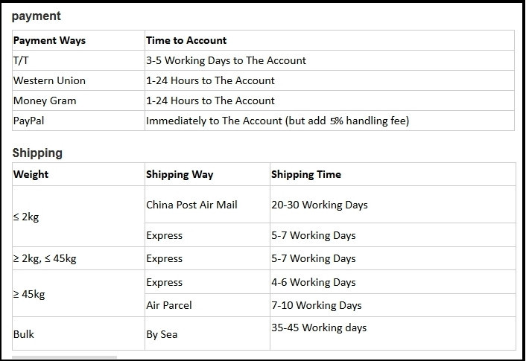The width and height of the screenshot is (526, 361).
Task: Select the "35-45 Working days" cell
Action: (x=319, y=328)
